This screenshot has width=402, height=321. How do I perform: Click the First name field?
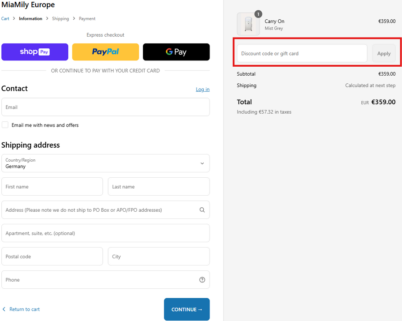click(52, 187)
